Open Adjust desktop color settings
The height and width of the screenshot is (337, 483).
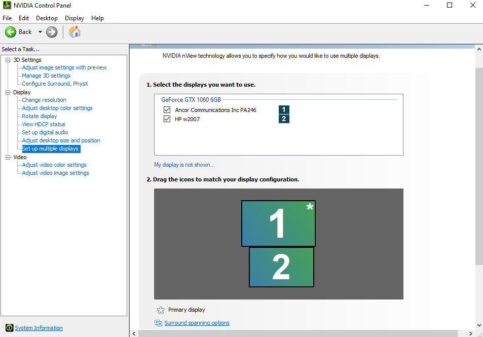(x=57, y=108)
